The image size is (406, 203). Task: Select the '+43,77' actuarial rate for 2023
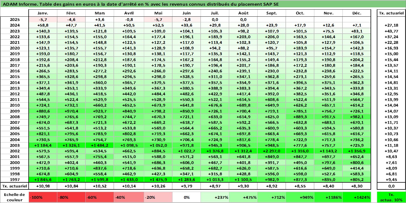pyautogui.click(x=391, y=31)
